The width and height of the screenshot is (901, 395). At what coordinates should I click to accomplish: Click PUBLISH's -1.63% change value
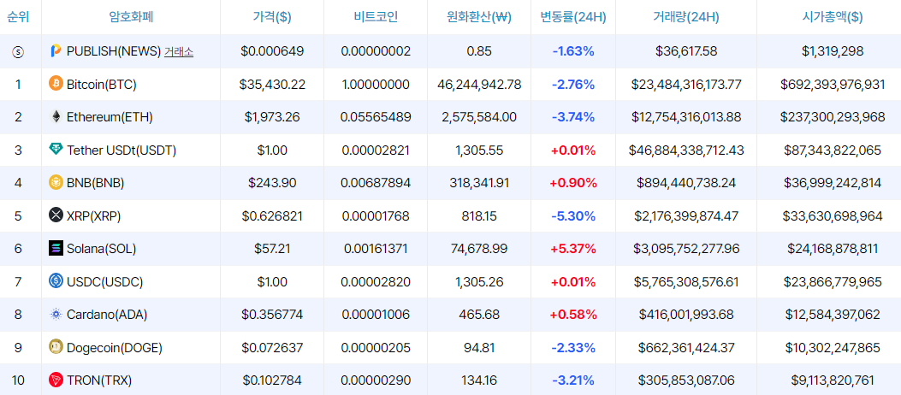[x=573, y=51]
